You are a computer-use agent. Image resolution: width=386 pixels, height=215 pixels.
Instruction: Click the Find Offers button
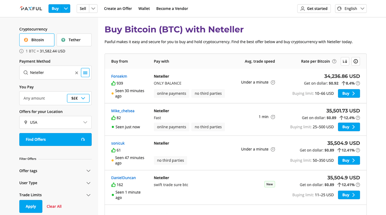click(55, 139)
